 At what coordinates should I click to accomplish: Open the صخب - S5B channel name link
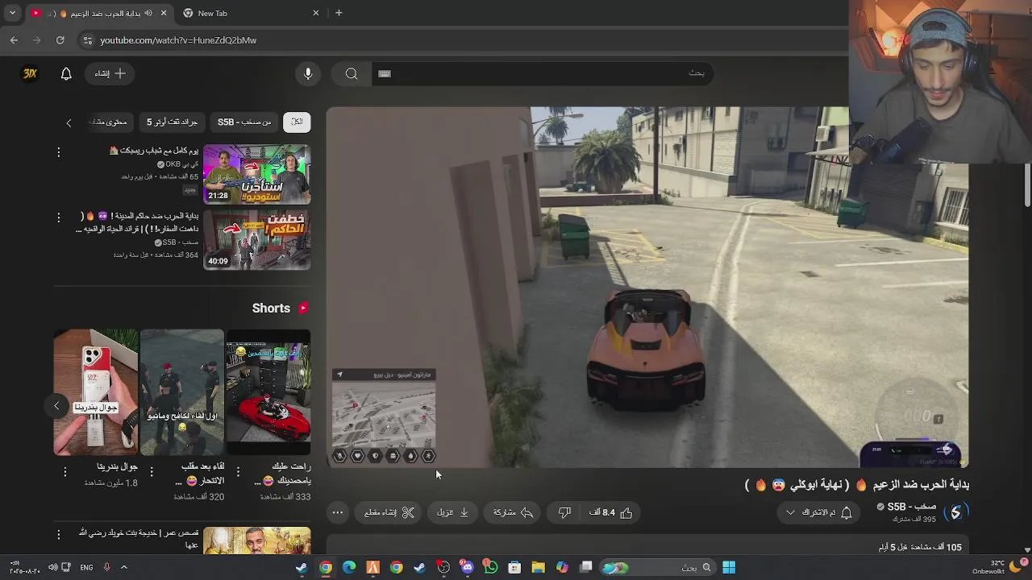point(912,507)
